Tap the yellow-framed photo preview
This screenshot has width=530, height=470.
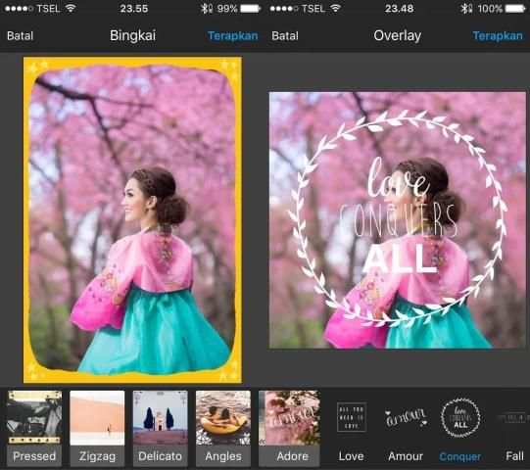tap(132, 220)
